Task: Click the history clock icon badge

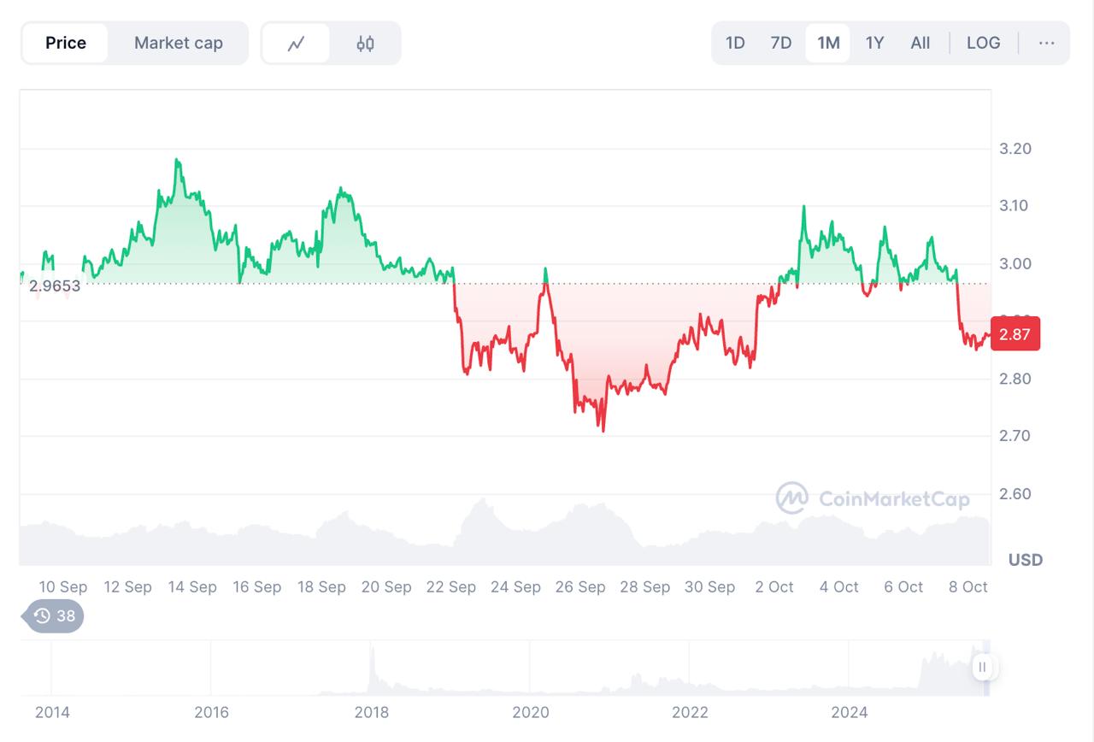Action: pyautogui.click(x=42, y=615)
